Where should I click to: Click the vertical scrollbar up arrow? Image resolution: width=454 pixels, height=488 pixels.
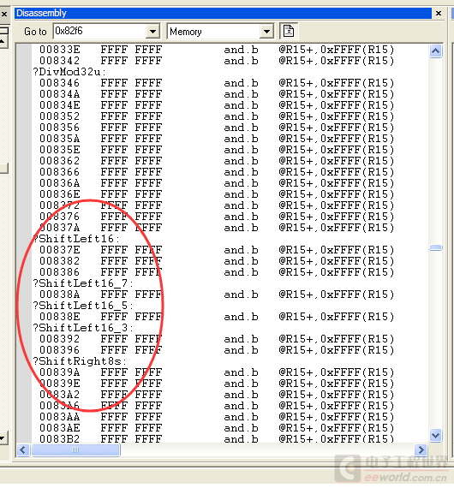point(435,51)
